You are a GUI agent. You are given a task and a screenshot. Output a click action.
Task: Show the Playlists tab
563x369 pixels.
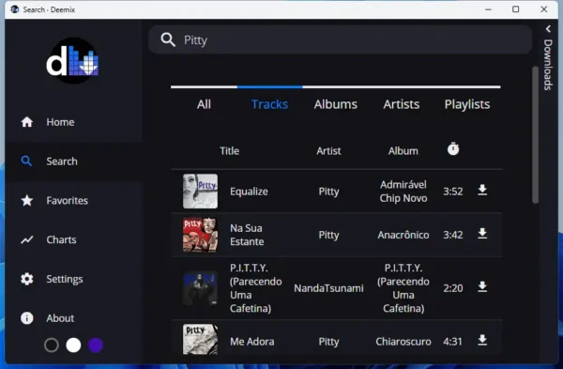467,104
